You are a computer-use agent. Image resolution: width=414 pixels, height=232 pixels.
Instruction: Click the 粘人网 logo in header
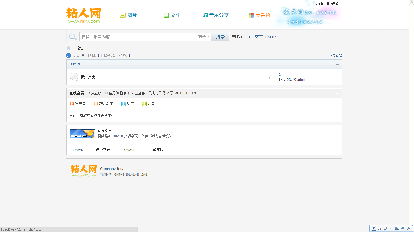84,15
